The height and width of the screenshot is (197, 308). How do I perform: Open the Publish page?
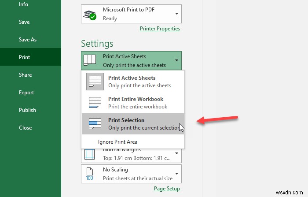27,110
